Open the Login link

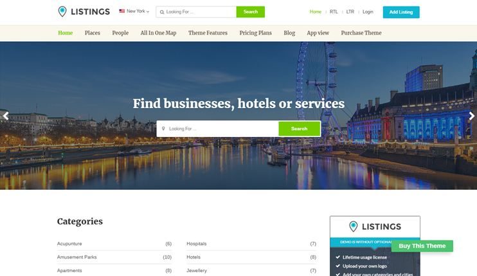[x=368, y=12]
